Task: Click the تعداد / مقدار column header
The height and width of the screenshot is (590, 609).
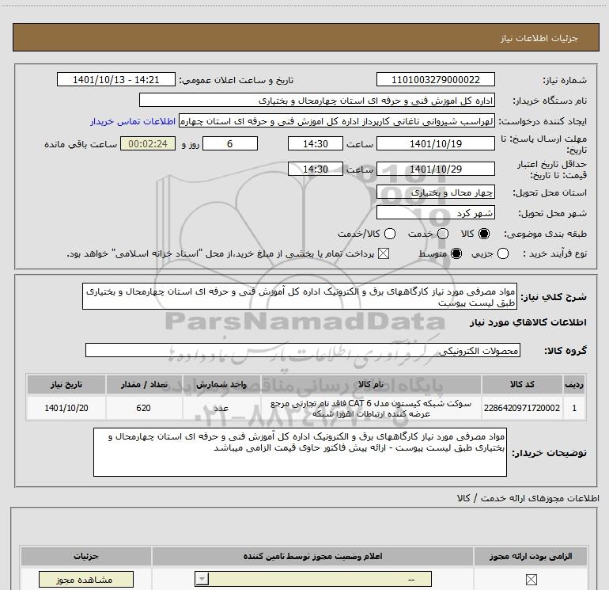Action: [x=144, y=384]
